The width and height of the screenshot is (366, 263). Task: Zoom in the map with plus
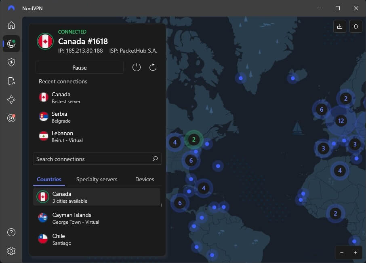point(355,252)
